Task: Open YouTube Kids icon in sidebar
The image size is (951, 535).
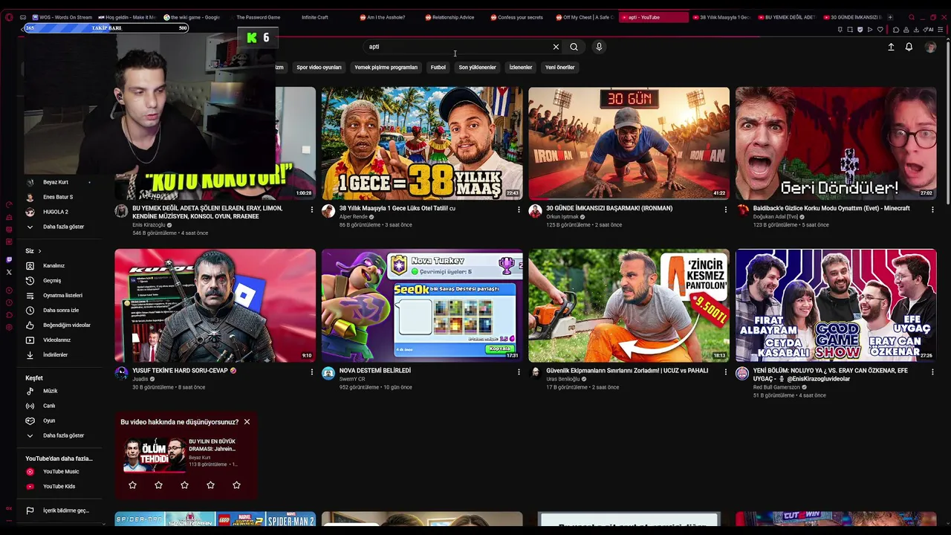Action: point(30,487)
